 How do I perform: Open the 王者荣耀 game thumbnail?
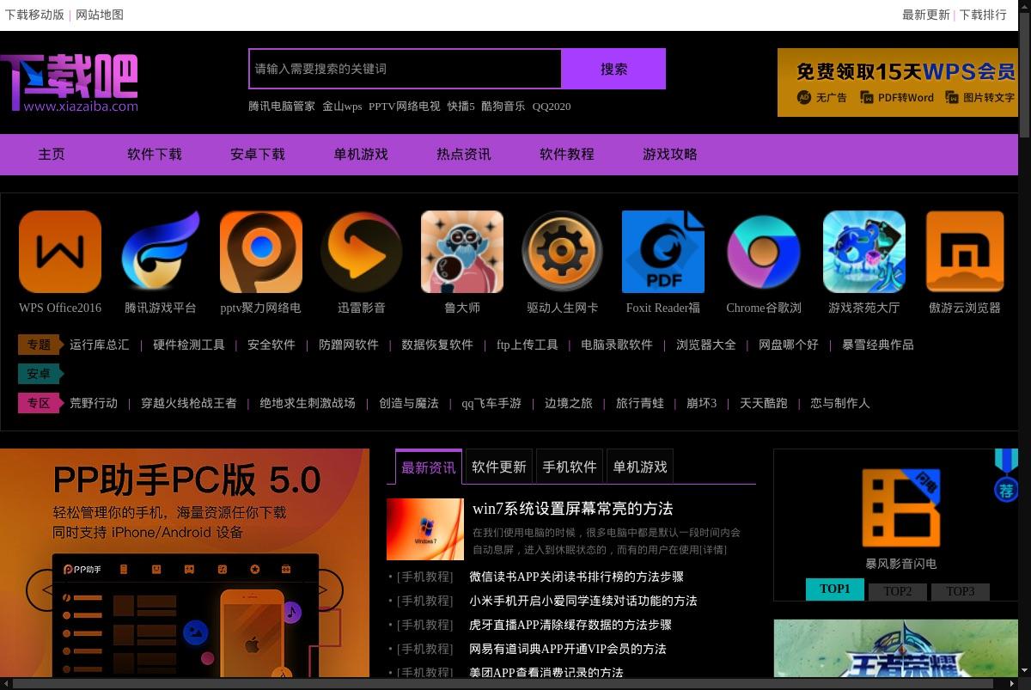pos(895,648)
